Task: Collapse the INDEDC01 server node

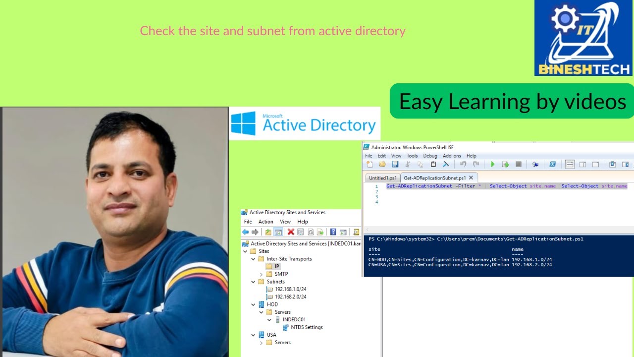Action: 269,320
